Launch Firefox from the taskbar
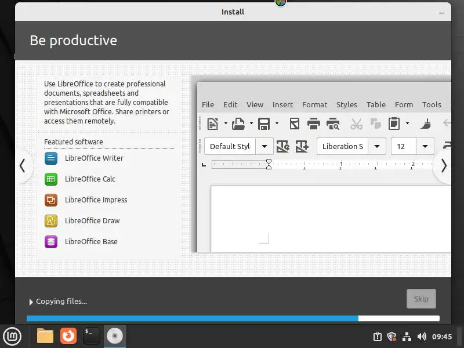The width and height of the screenshot is (464, 348). pos(68,336)
